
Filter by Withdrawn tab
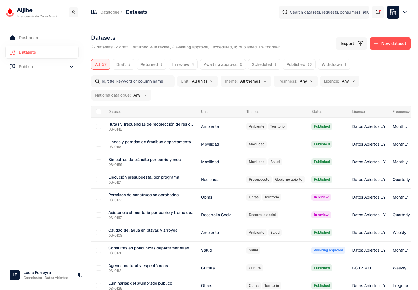pos(334,64)
